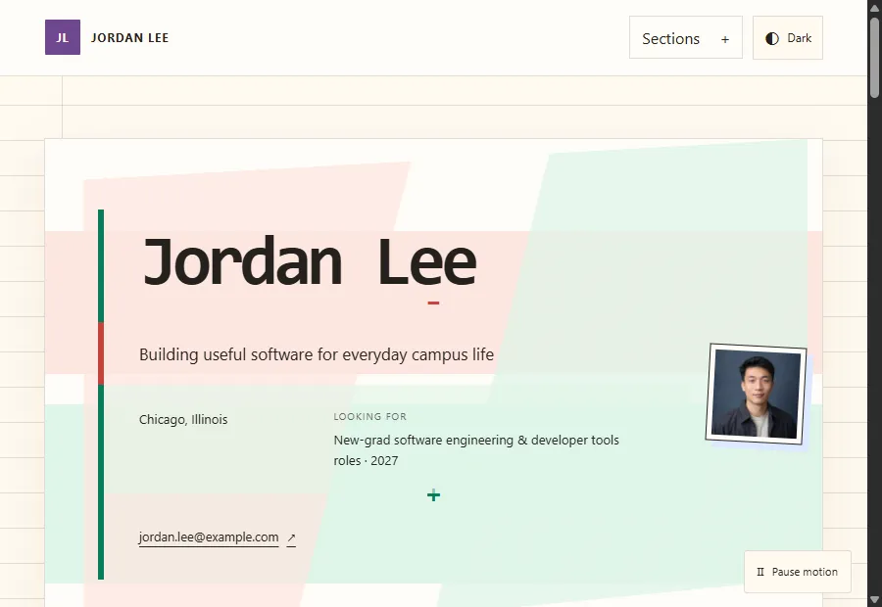Select the tagline about campus life software
Screen dimensions: 882x607
click(x=317, y=354)
